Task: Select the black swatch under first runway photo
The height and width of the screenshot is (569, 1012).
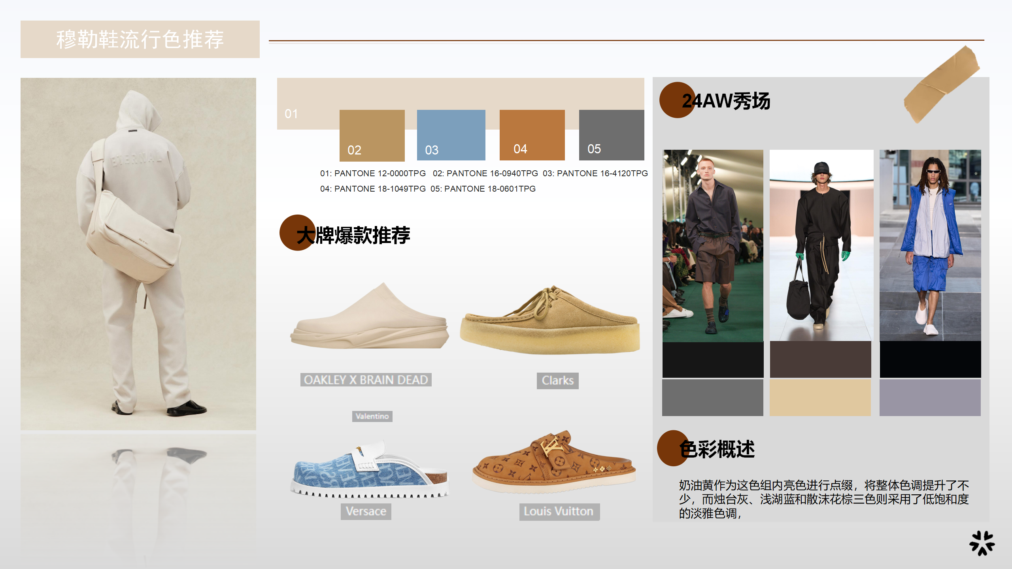Action: 713,360
